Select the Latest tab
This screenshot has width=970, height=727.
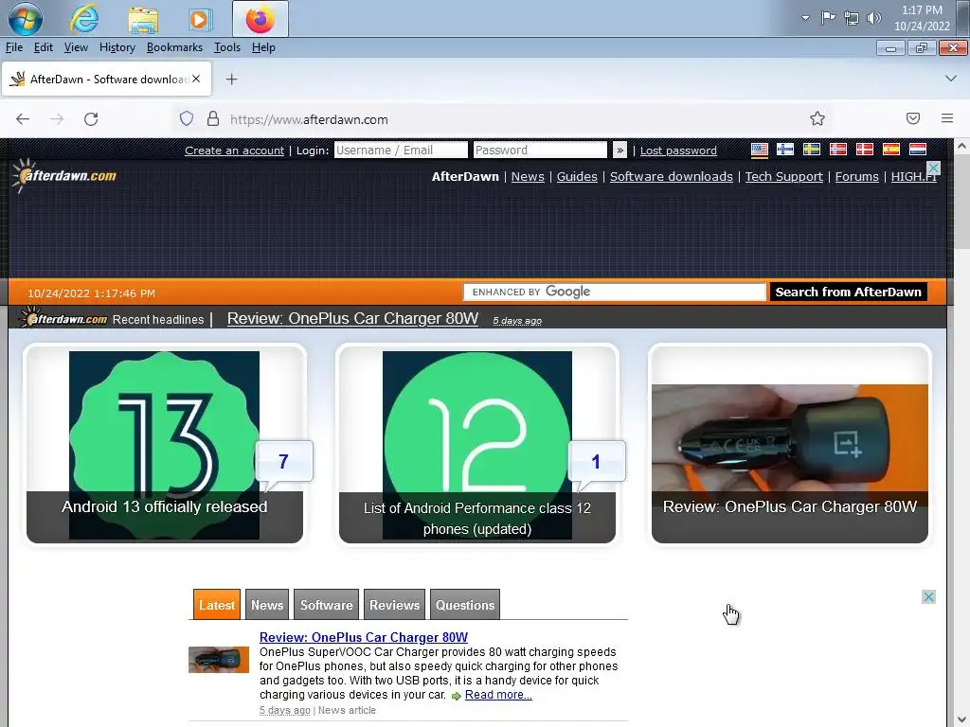217,605
